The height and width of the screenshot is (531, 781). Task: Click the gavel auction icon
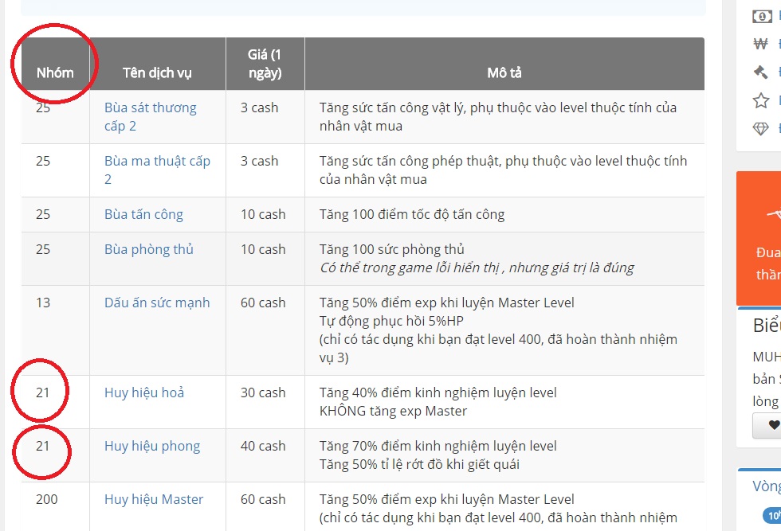[761, 72]
